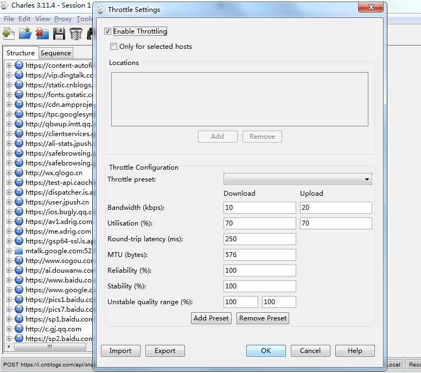Expand the www.baidu host node

pyautogui.click(x=9, y=280)
